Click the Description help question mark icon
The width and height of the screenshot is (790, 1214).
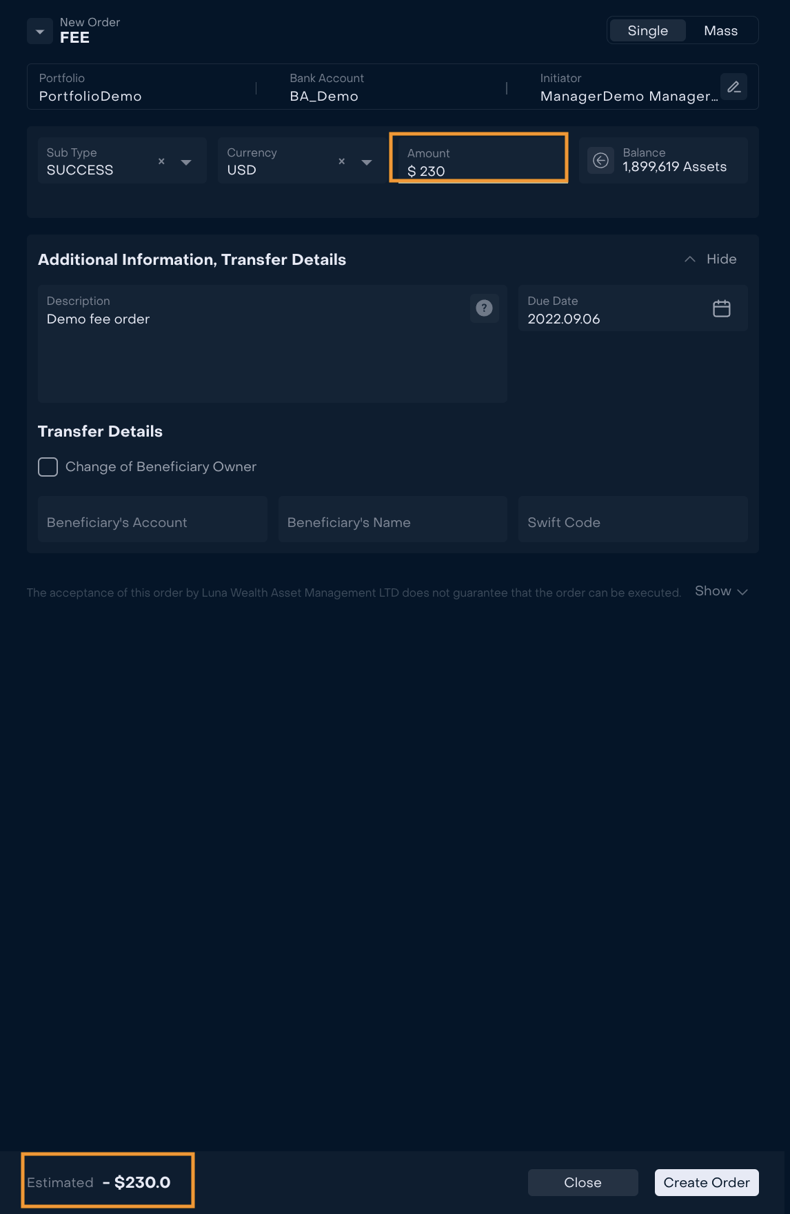(x=485, y=308)
